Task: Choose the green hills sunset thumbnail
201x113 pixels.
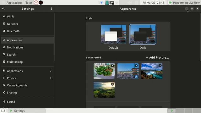Action: (104, 90)
